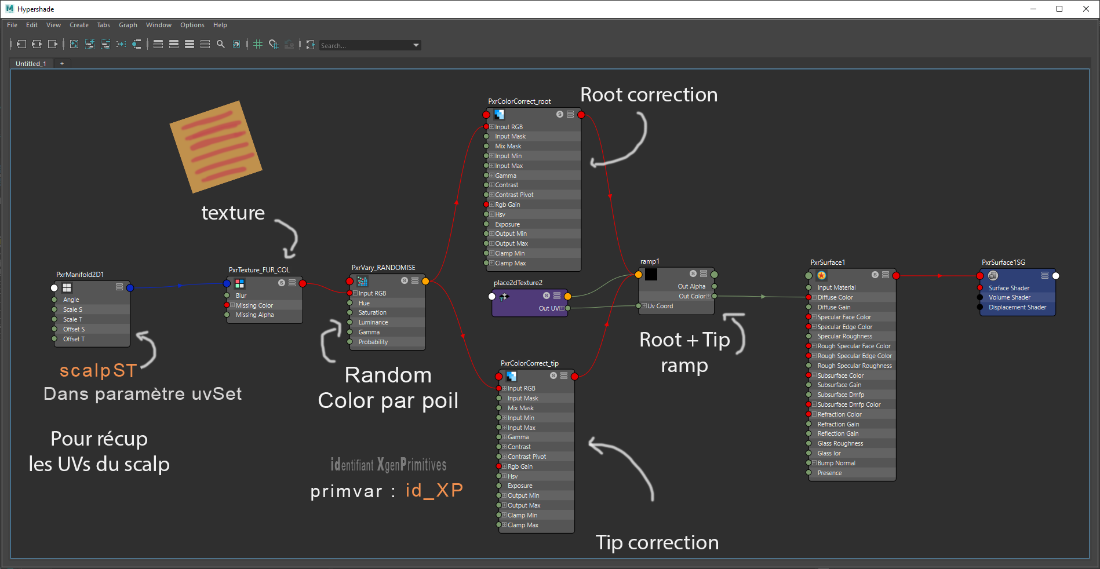Switch to the Untitled_1 tab
The image size is (1100, 569).
pos(31,64)
